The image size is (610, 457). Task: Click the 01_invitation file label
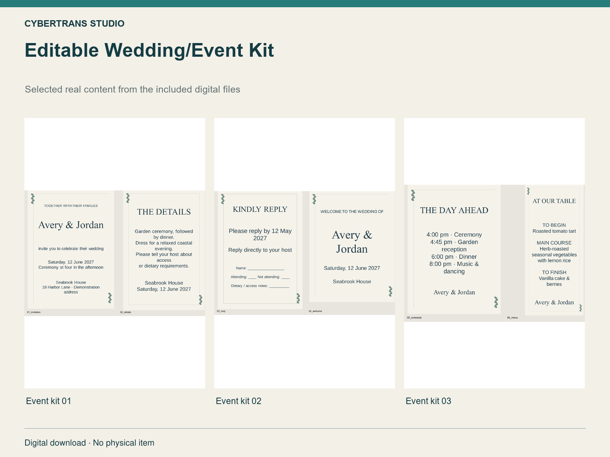[34, 312]
